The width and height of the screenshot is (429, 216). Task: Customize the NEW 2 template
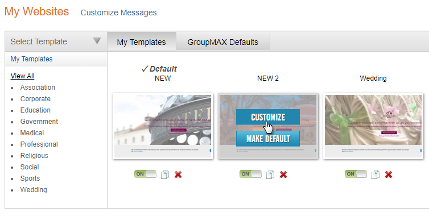coord(268,117)
